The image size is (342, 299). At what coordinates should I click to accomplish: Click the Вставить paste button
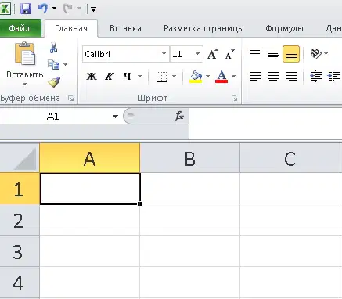point(25,63)
